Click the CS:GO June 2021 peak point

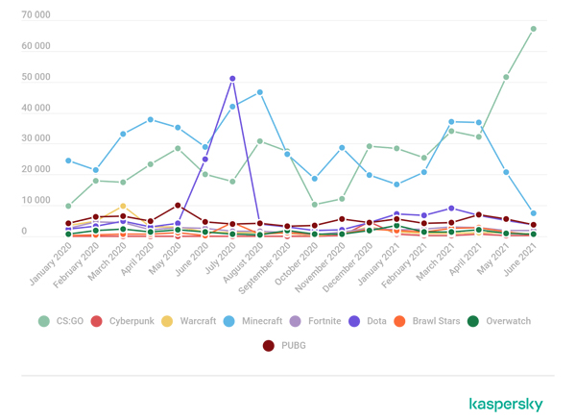(x=534, y=29)
